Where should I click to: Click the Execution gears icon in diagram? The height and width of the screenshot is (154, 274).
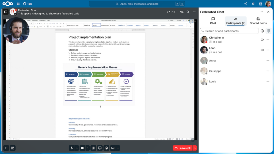tap(98, 81)
